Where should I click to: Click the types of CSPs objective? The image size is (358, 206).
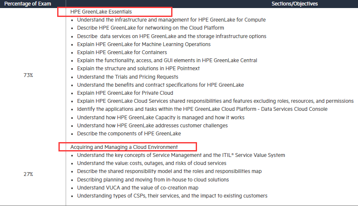[x=172, y=196]
